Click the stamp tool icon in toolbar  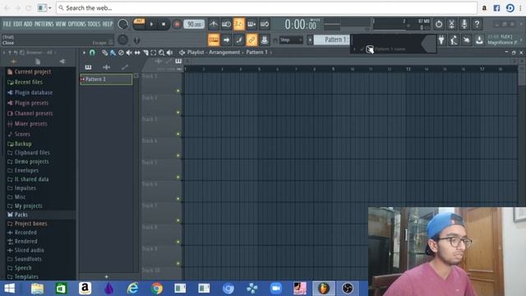[x=265, y=40]
